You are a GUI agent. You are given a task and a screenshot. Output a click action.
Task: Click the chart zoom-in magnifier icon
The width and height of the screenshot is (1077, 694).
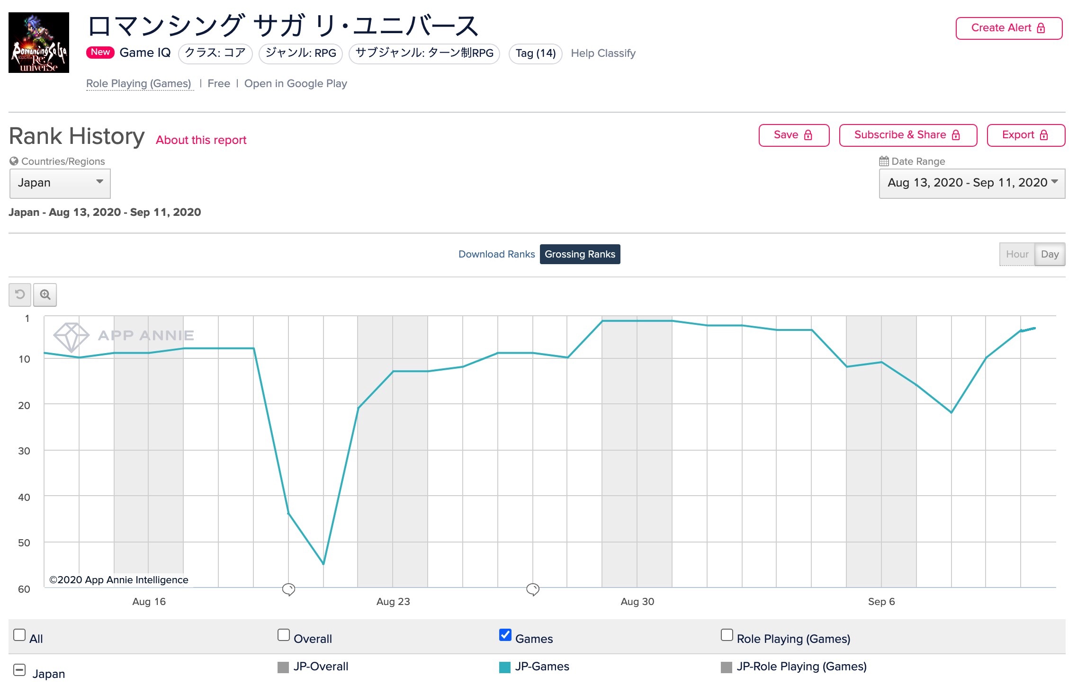coord(45,294)
